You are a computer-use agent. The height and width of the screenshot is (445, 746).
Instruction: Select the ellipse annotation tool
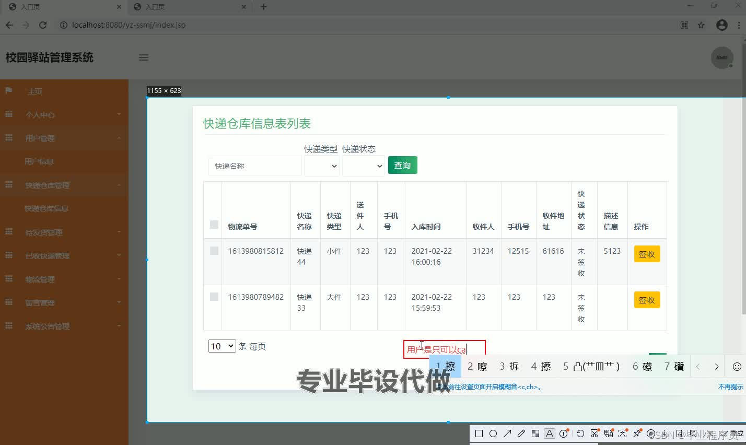(493, 434)
